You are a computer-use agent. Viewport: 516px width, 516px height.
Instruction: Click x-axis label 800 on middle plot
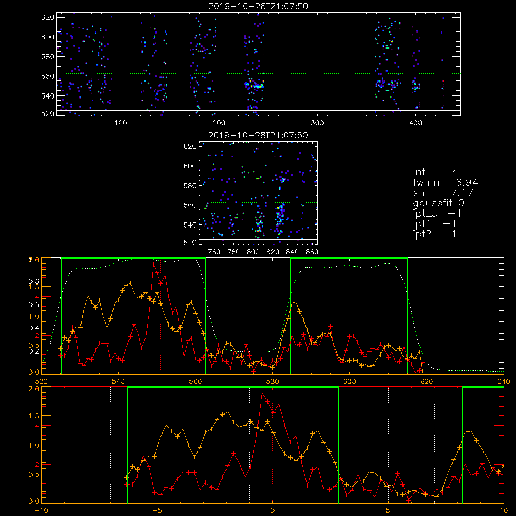pos(253,252)
